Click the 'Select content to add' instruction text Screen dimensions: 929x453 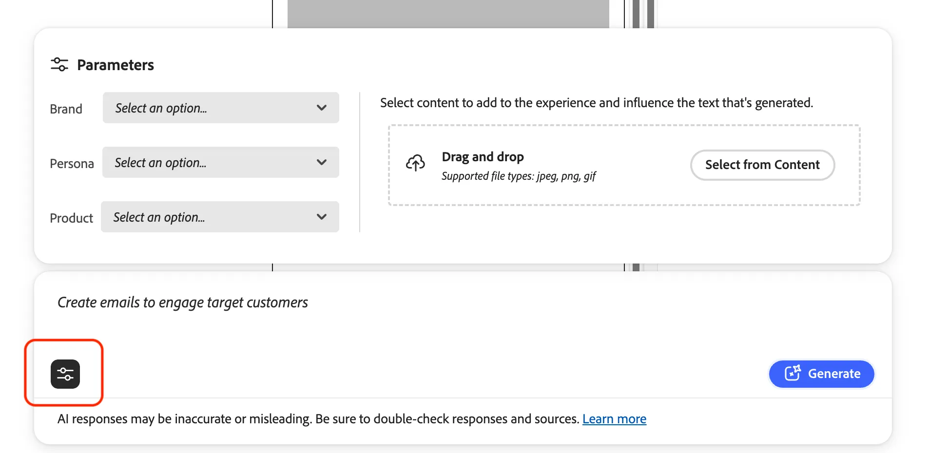tap(597, 103)
